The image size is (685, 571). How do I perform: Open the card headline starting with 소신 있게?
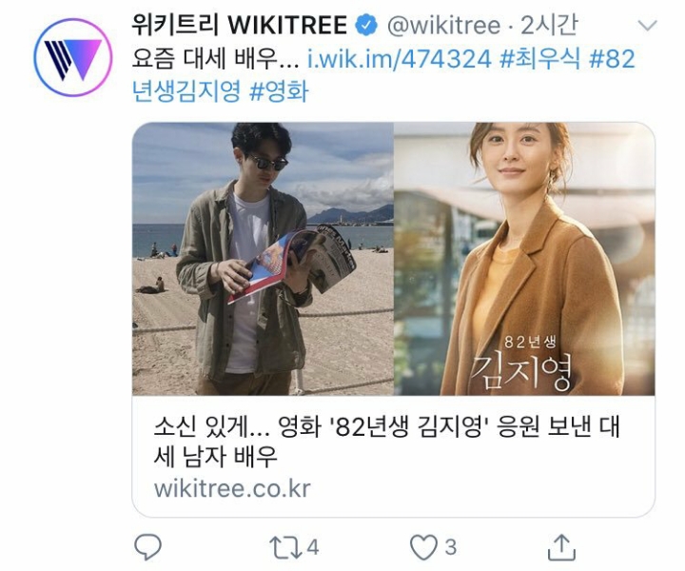coord(386,442)
